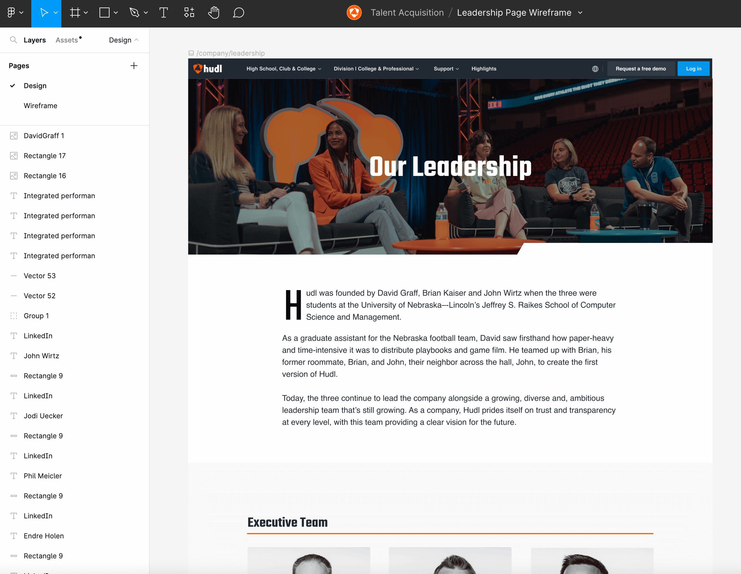Select the Move tool
Screen dimensions: 741x574
coord(44,13)
